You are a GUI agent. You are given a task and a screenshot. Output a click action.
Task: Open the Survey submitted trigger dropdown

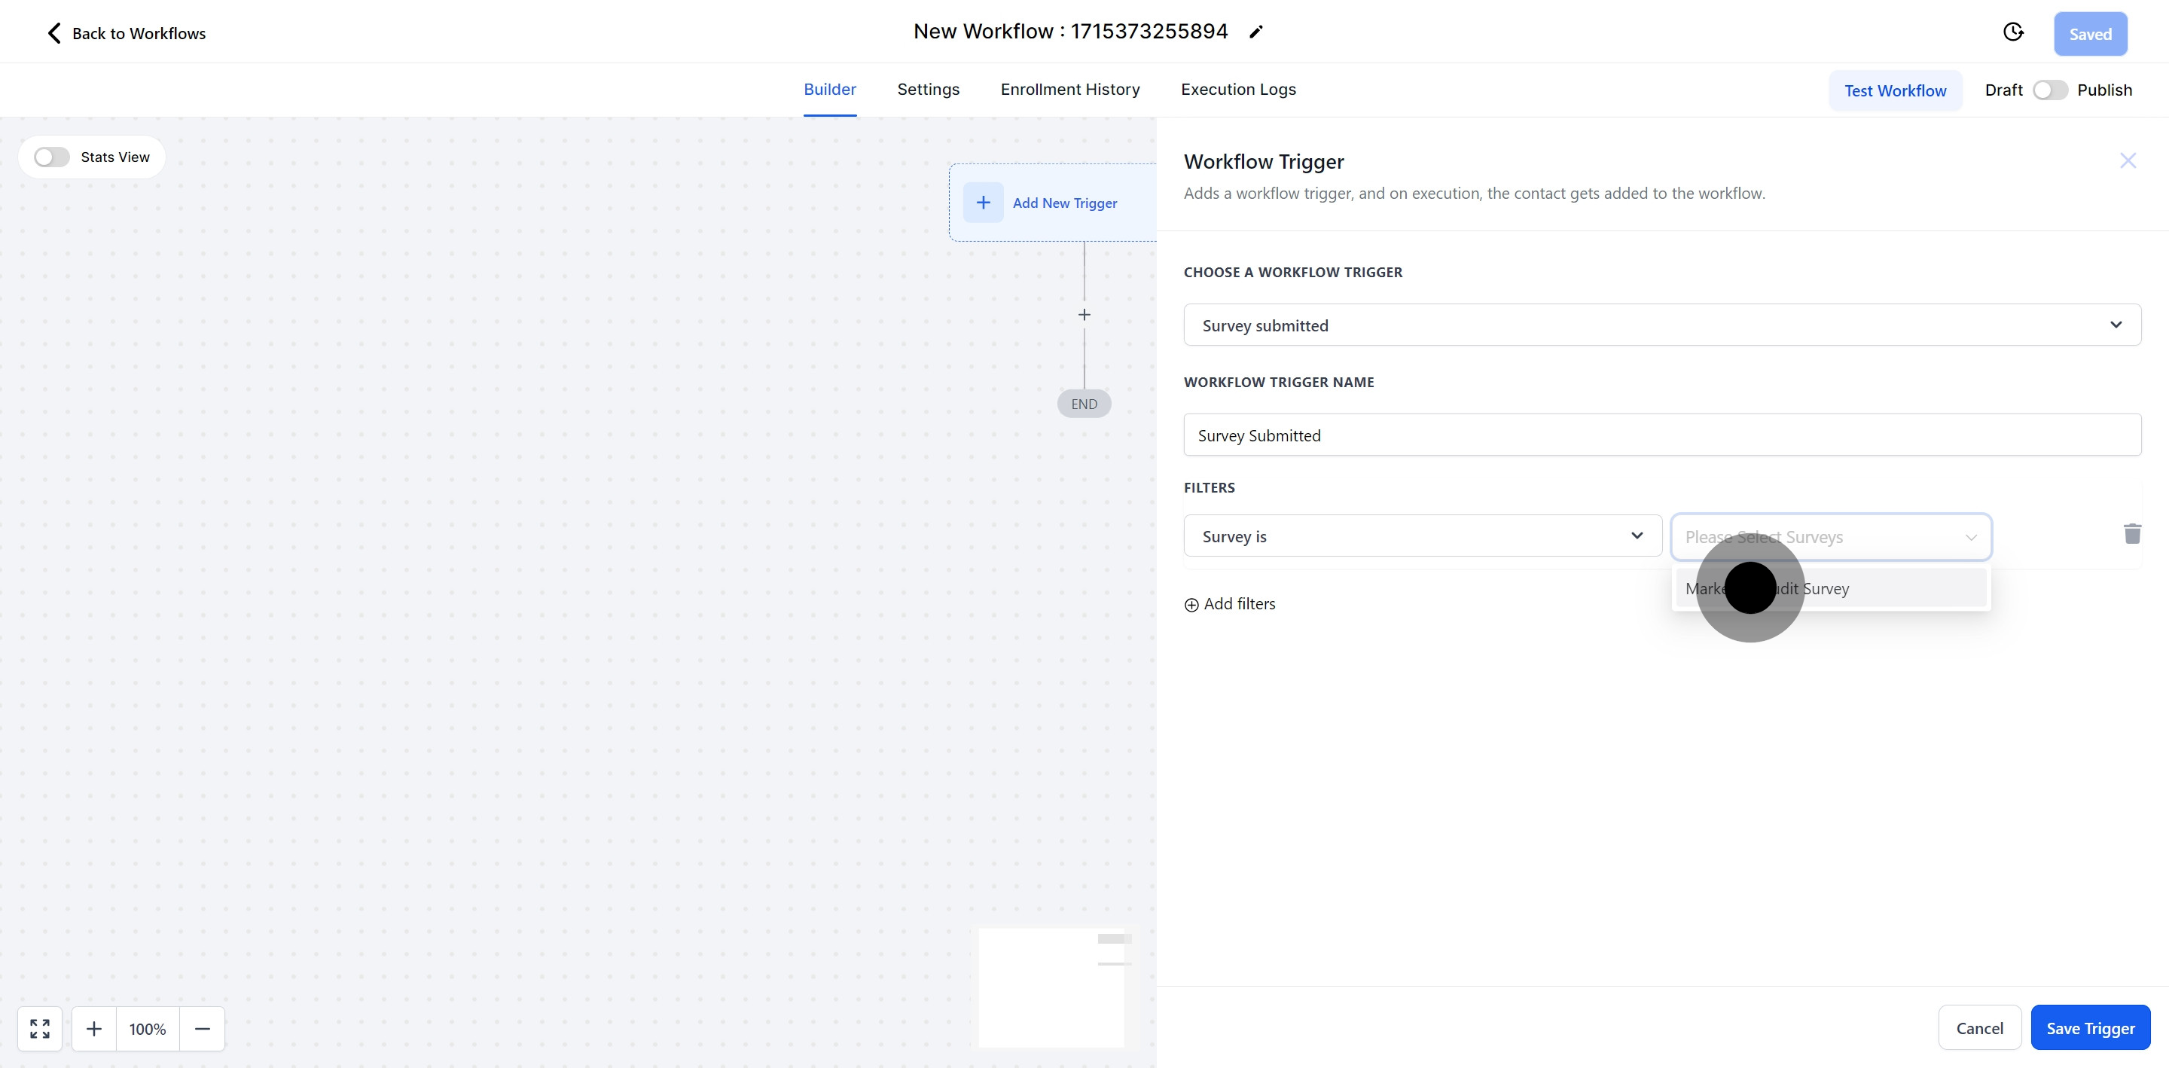click(x=1662, y=325)
